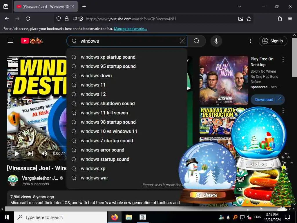
Task: Bookmark this page with star
Action: click(249, 19)
